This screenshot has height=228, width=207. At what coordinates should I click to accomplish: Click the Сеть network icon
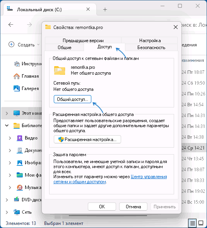coord(17,212)
